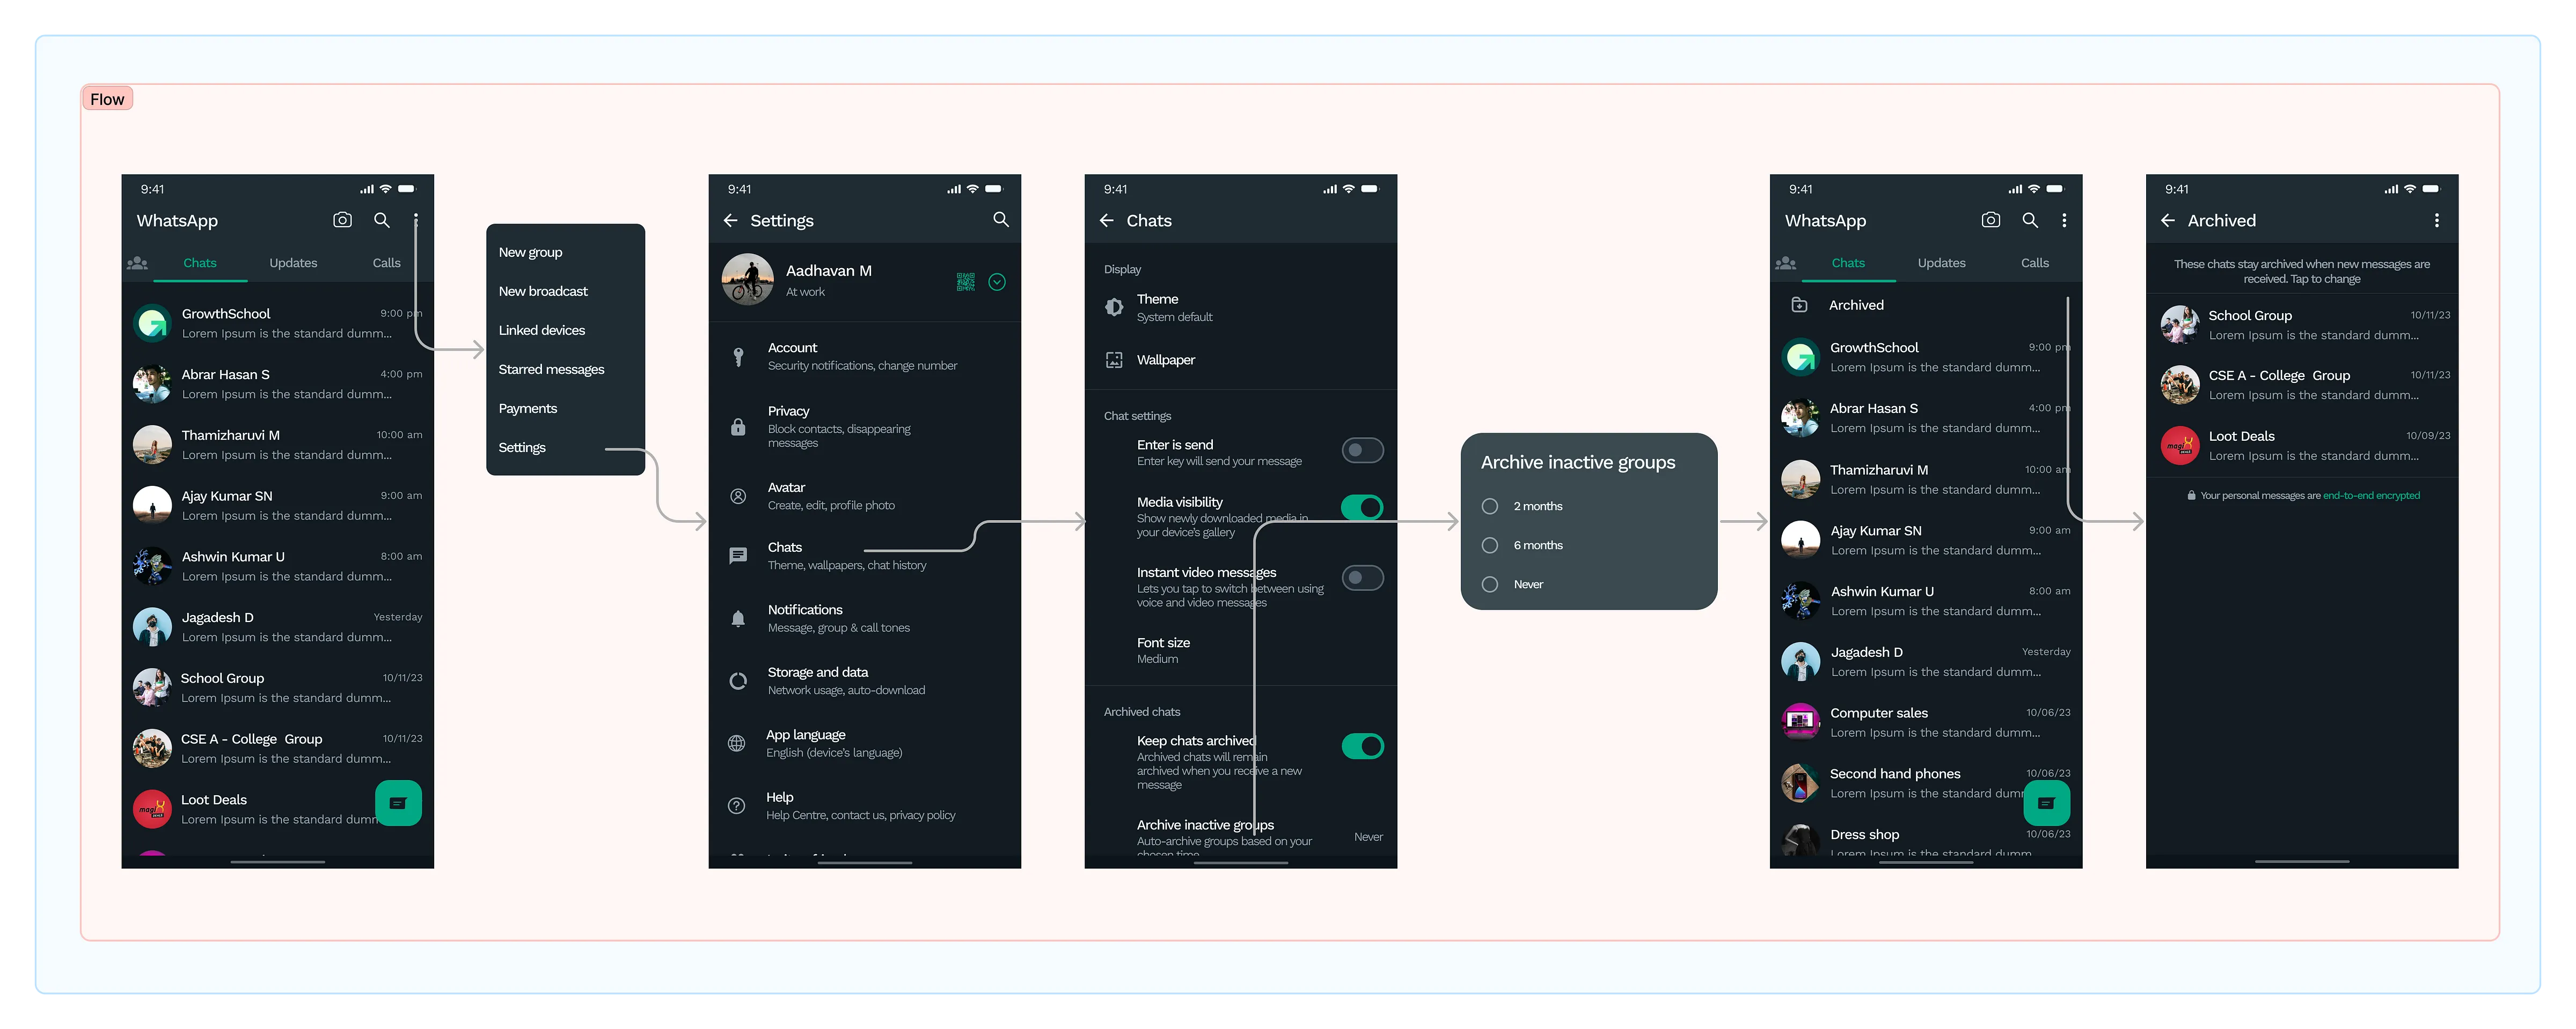Image resolution: width=2576 pixels, height=1029 pixels.
Task: Select the 2 months radio option
Action: (1490, 507)
